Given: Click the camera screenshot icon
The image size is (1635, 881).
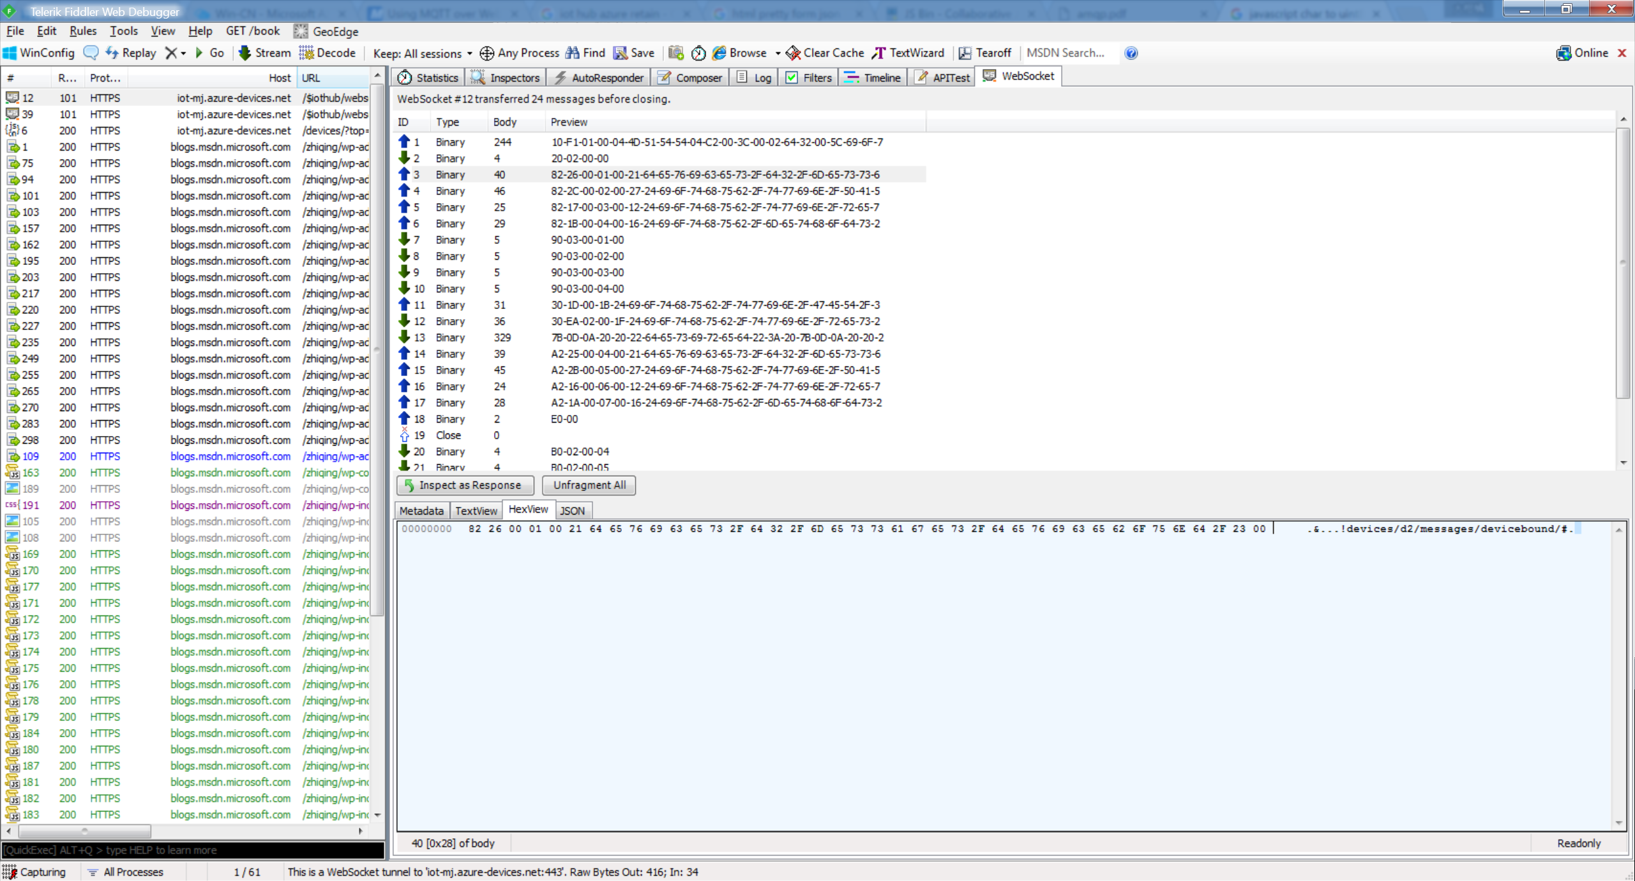Looking at the screenshot, I should tap(675, 53).
